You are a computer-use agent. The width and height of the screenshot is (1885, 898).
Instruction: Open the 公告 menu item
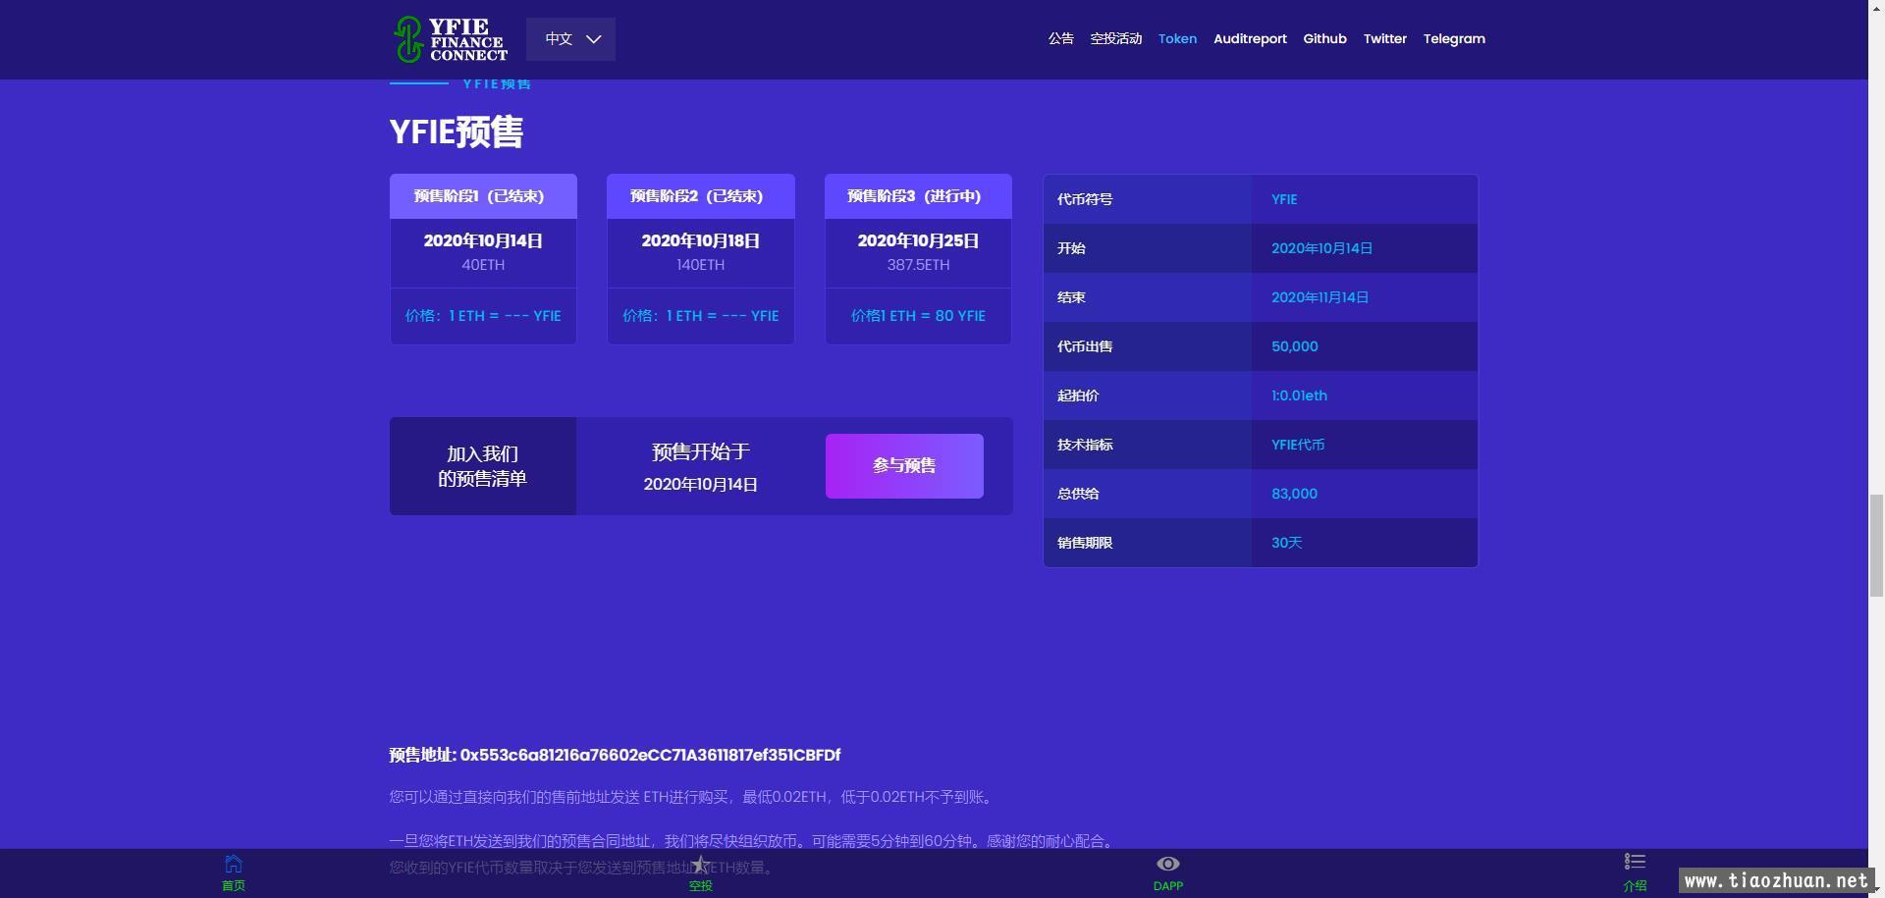click(1060, 39)
